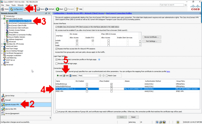Expand Secure Desktop Manager node

point(2,51)
